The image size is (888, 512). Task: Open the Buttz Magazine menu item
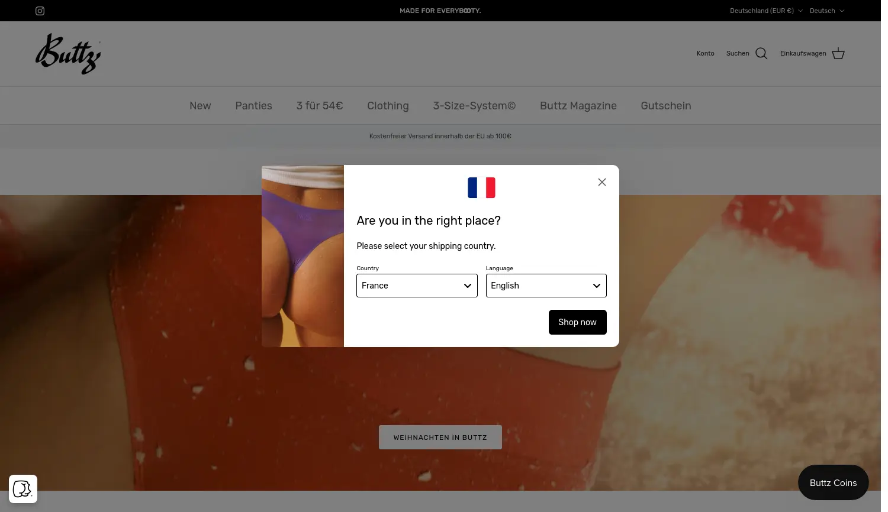pos(578,105)
